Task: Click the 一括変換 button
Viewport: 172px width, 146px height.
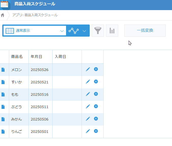Action: coord(145,31)
